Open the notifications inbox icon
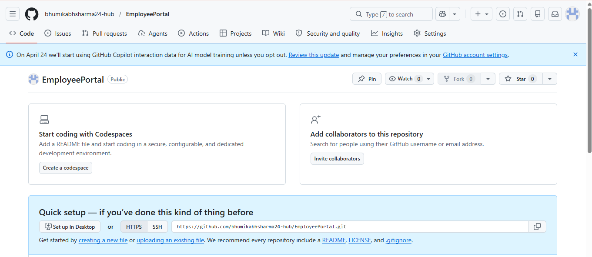 pyautogui.click(x=555, y=14)
